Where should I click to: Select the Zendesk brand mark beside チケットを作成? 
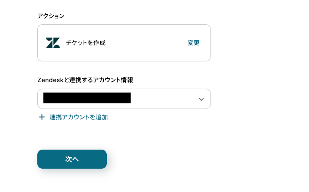(53, 43)
